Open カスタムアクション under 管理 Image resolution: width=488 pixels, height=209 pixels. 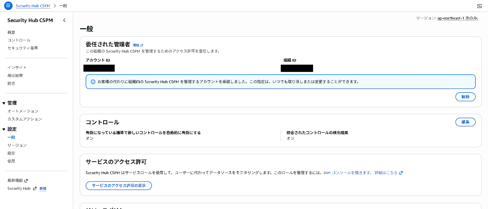tap(25, 119)
